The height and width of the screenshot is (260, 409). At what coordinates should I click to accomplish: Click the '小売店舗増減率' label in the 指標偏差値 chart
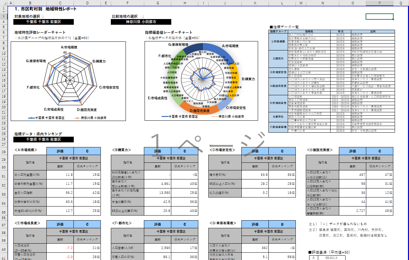point(169,78)
